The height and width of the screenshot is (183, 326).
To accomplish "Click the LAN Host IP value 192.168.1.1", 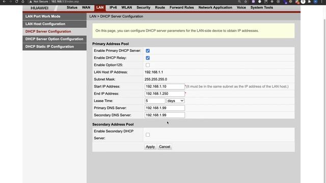I will coord(154,72).
